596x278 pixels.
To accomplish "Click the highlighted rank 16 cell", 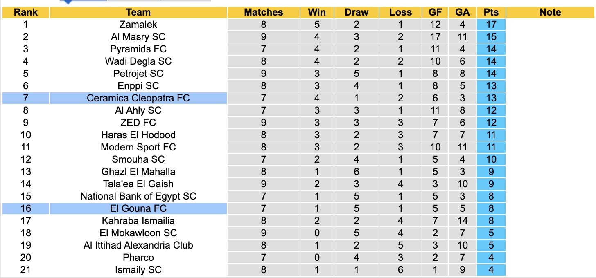I will point(26,208).
